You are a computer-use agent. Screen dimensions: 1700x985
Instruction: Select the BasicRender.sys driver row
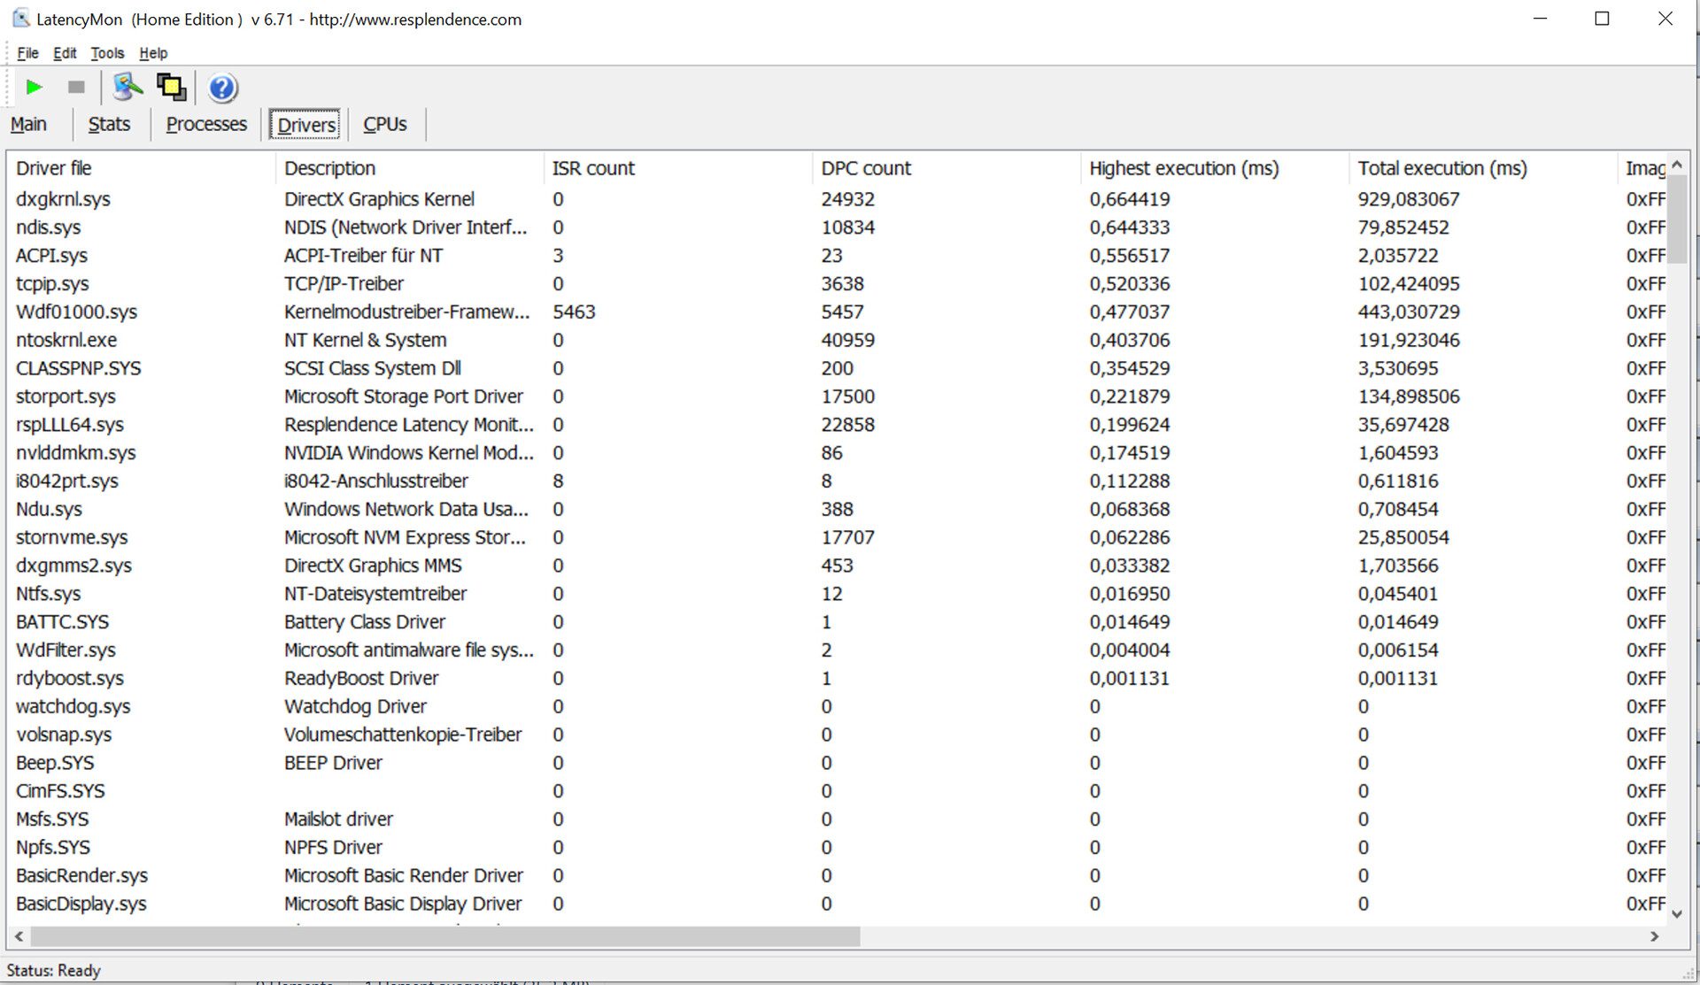(838, 876)
